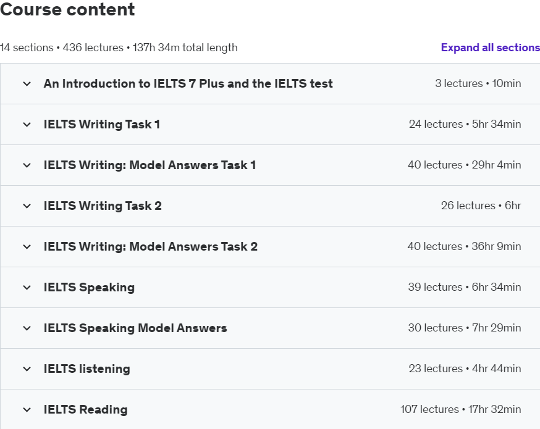Open the IELTS Writing Task 1 section title
The image size is (540, 429).
[x=102, y=124]
